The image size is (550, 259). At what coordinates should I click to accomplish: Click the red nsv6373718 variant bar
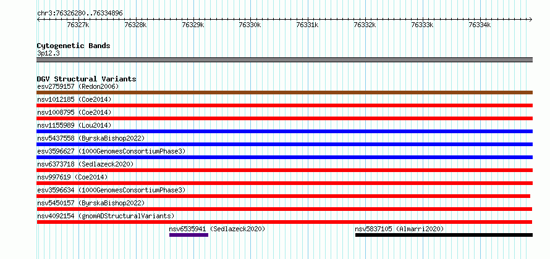tap(284, 170)
